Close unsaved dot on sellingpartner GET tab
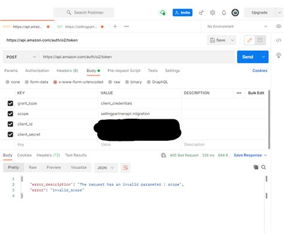The height and width of the screenshot is (235, 284). coord(102,26)
